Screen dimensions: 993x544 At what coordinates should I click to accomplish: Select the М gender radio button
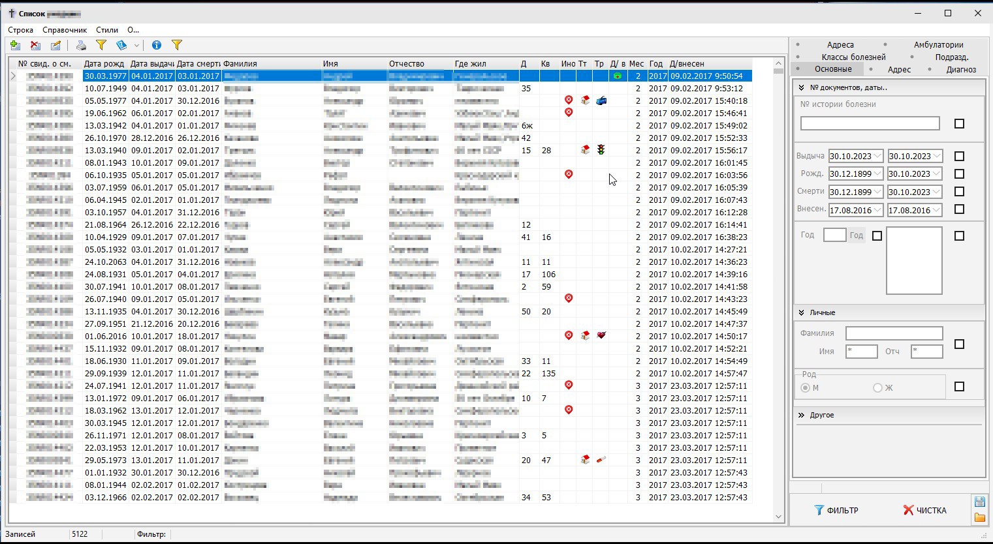(806, 387)
